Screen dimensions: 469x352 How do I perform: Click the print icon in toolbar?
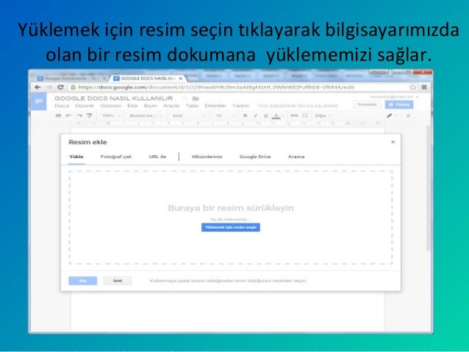[58, 115]
